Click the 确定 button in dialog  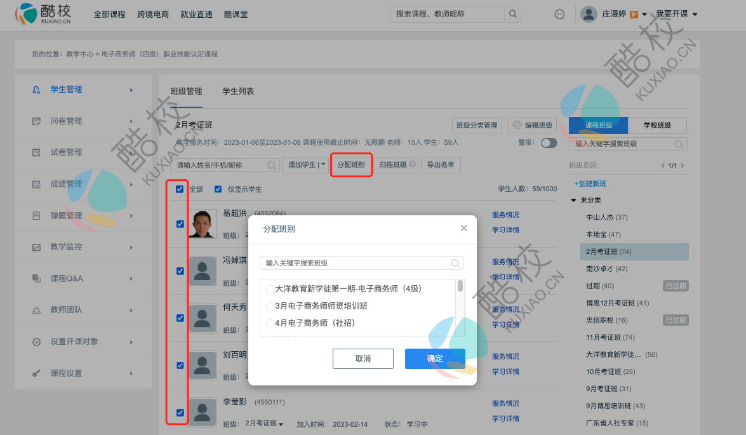pos(435,358)
